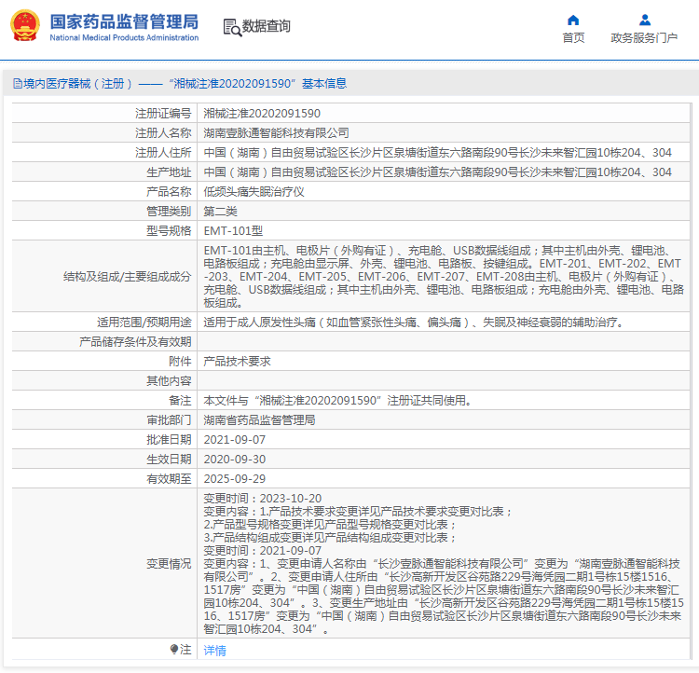
Task: Click the 备注 row label
Action: point(180,401)
